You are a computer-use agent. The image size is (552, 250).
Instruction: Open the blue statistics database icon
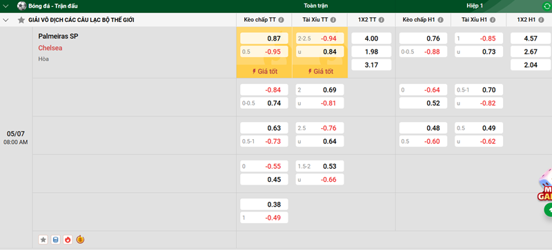55,240
